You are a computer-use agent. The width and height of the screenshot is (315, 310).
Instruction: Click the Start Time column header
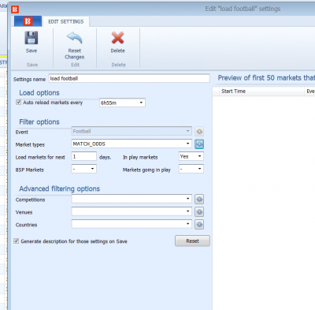261,92
